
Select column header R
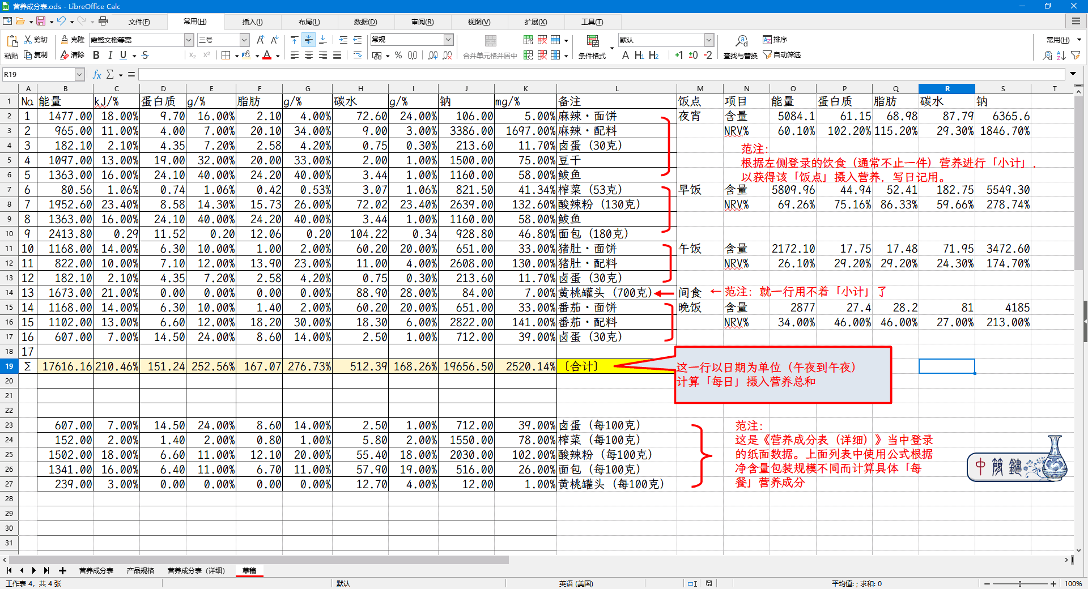(946, 88)
